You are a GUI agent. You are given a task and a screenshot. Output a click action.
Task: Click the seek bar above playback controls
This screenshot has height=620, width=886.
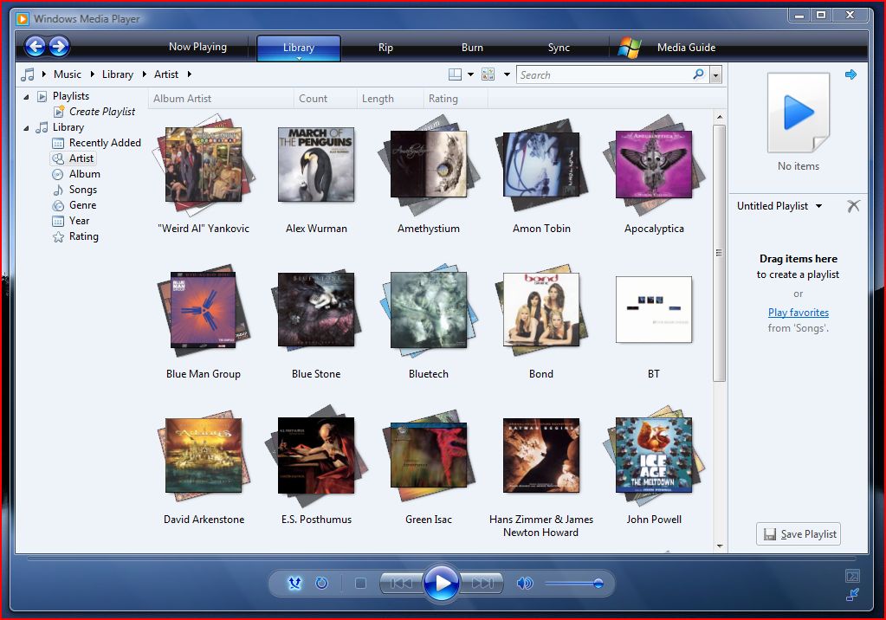(x=442, y=559)
